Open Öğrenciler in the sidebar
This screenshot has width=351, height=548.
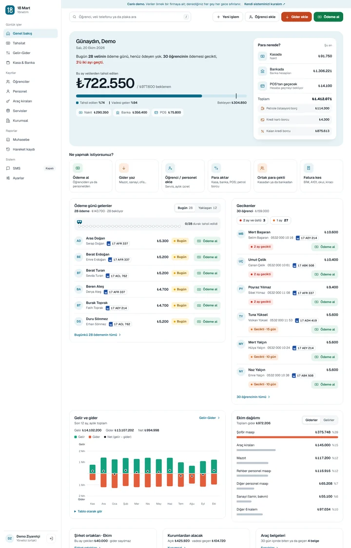coord(30,82)
